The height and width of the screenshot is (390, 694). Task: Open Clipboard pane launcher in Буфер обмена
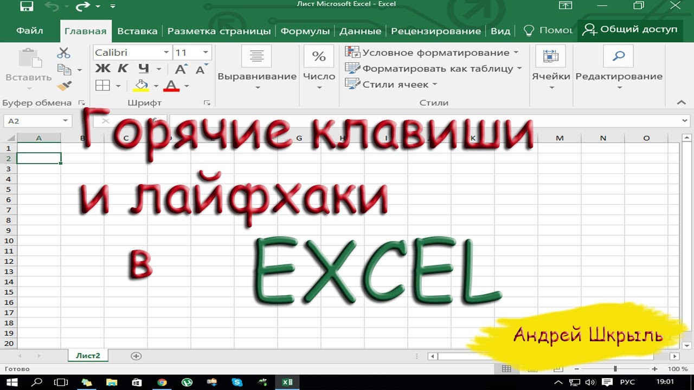tap(82, 102)
